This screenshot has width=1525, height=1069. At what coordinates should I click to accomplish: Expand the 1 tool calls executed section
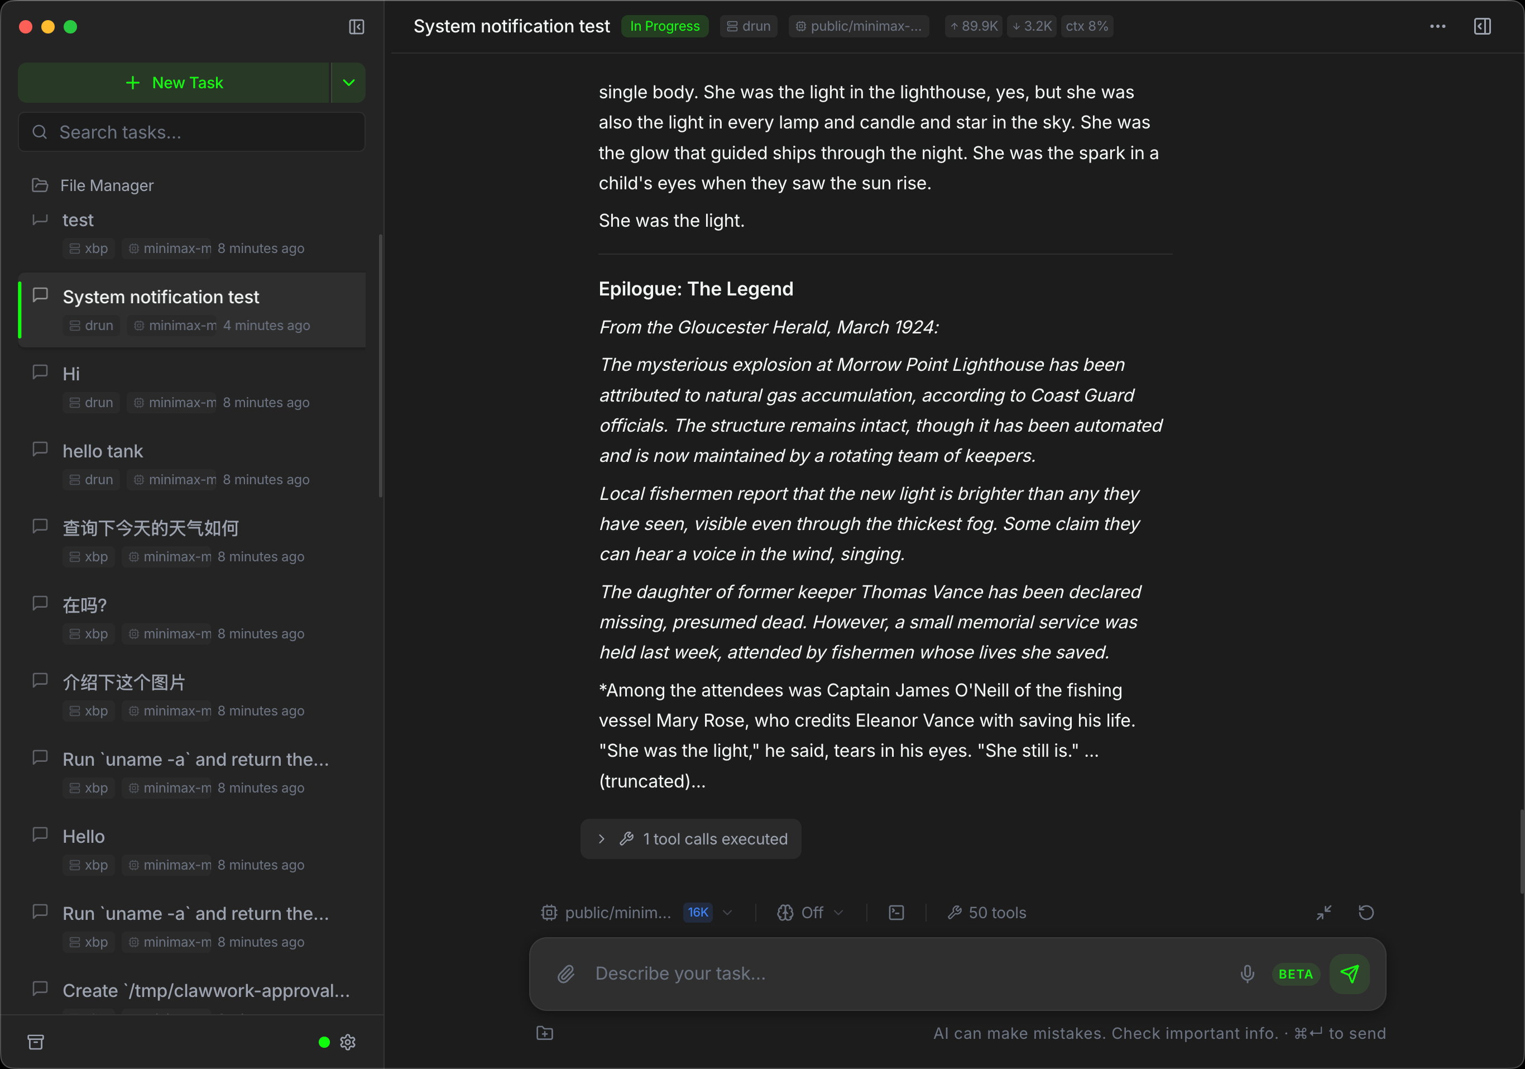[690, 839]
